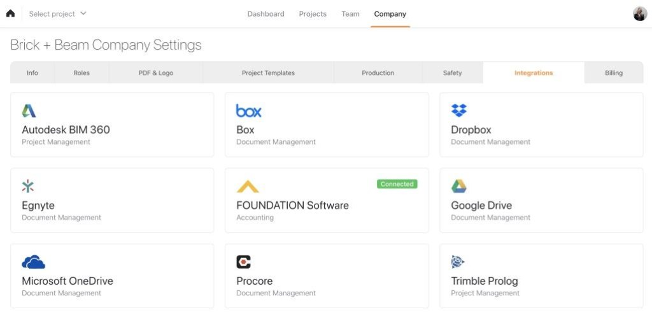Open the Safety tab
Image resolution: width=652 pixels, height=319 pixels.
pos(453,73)
